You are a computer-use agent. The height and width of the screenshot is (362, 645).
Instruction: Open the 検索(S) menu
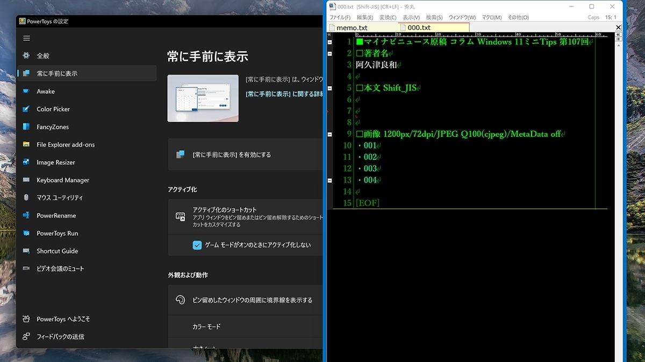[x=434, y=18]
